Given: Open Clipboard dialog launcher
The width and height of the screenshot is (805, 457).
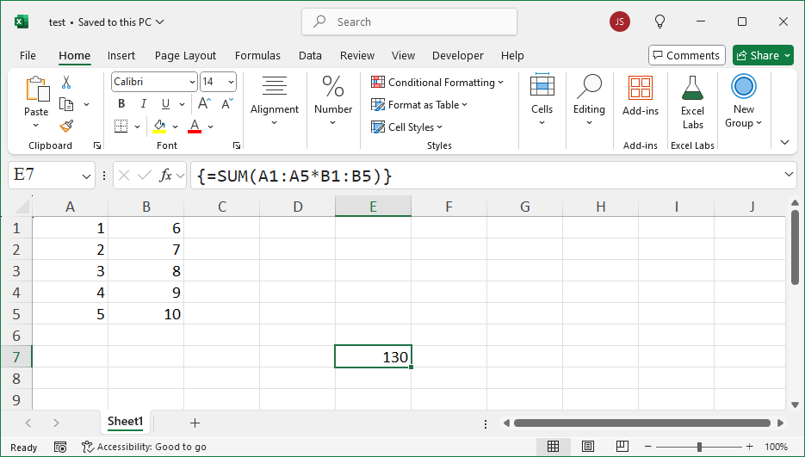Looking at the screenshot, I should pyautogui.click(x=97, y=145).
